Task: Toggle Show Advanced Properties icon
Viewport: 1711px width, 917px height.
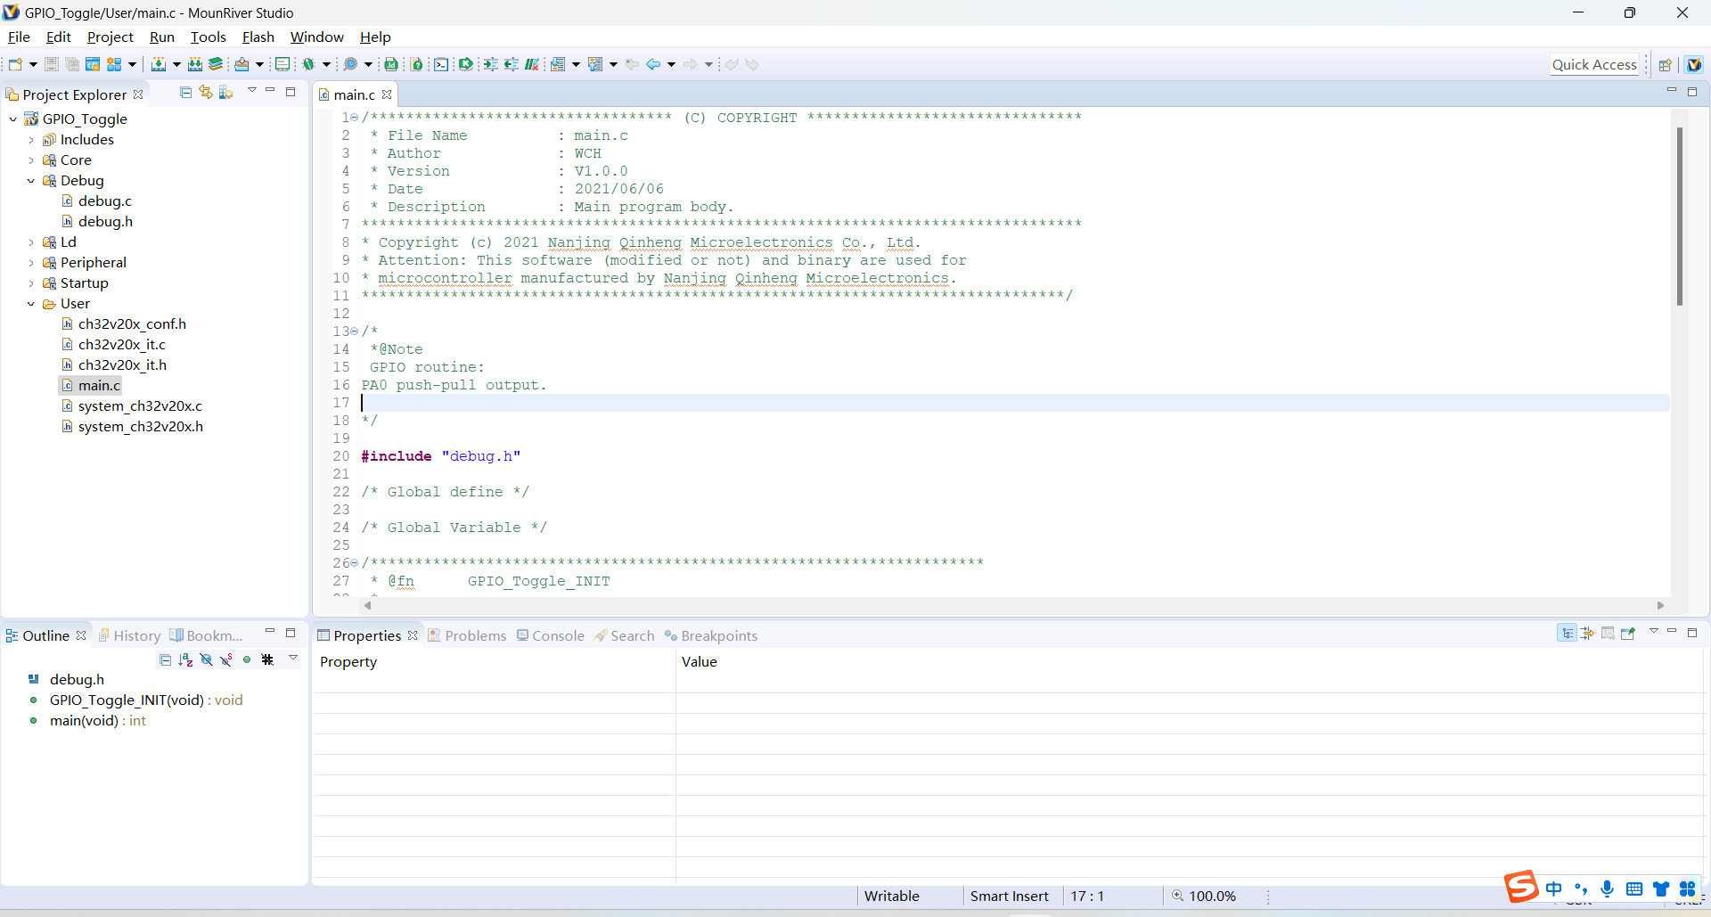Action: coord(1587,634)
